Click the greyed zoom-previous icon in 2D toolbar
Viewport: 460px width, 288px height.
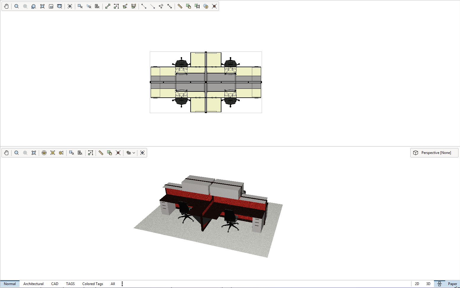(x=25, y=6)
